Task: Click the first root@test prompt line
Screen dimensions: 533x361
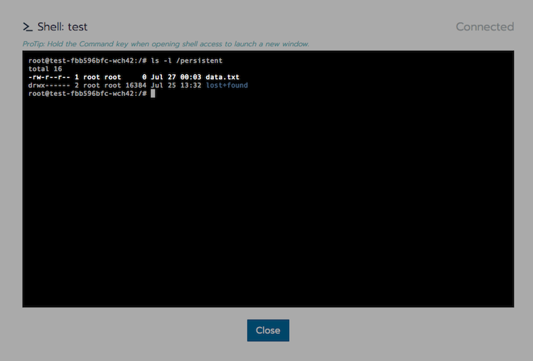Action: [x=87, y=61]
